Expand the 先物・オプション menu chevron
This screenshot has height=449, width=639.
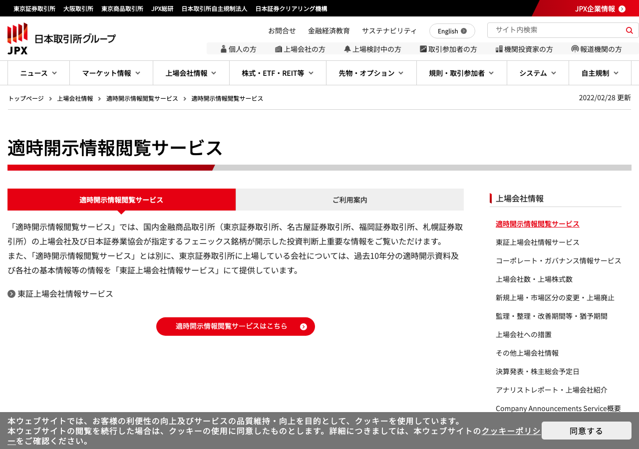pos(401,73)
